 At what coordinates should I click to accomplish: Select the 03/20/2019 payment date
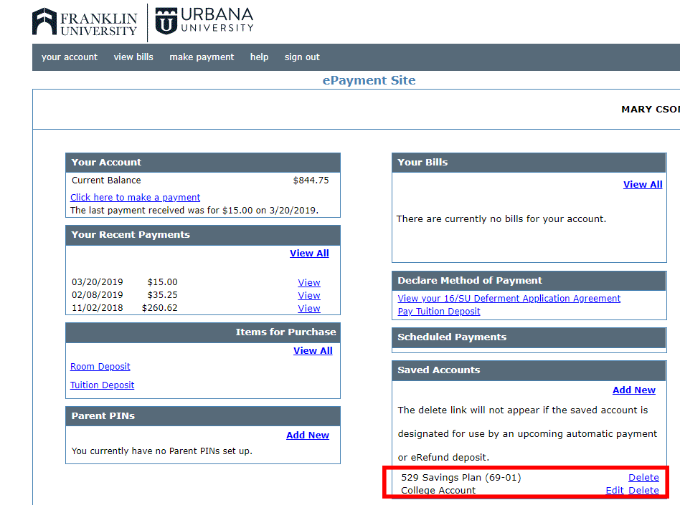[x=97, y=282]
